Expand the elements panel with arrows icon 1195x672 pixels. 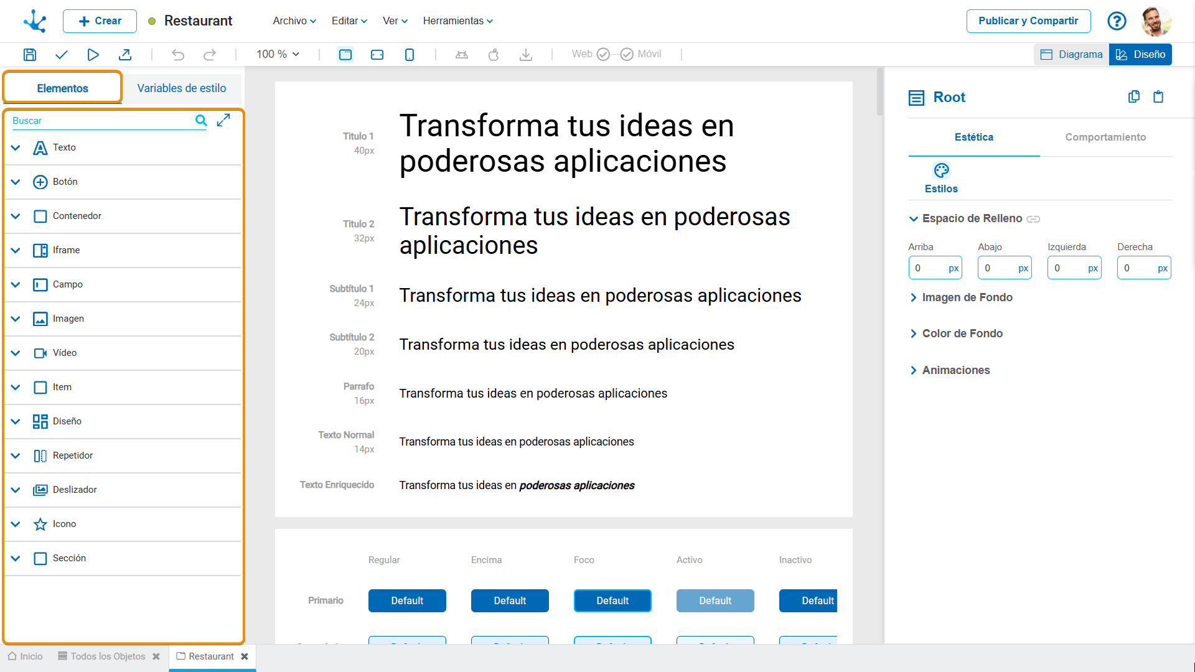point(223,120)
